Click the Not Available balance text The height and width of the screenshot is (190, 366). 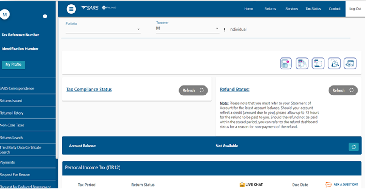[x=227, y=146]
